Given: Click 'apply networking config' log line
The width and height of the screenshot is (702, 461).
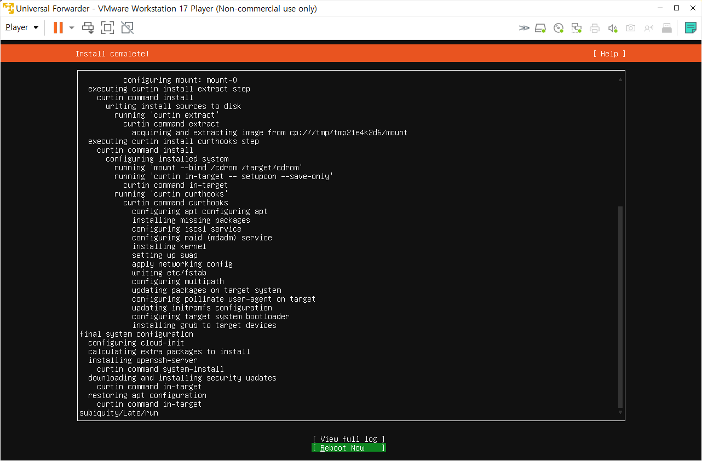Looking at the screenshot, I should point(182,264).
